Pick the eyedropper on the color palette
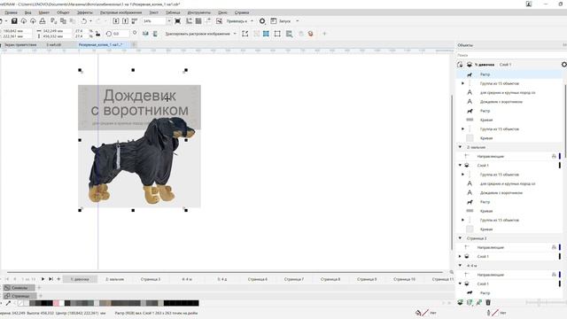The image size is (567, 319). click(8, 303)
